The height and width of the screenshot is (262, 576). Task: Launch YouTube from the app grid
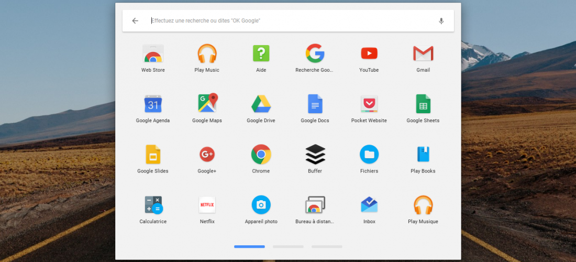[369, 53]
